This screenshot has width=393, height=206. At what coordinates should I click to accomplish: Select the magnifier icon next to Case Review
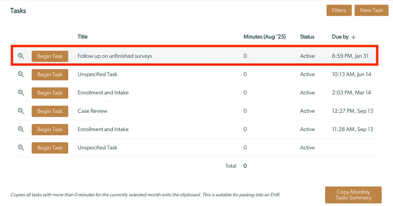coord(21,111)
